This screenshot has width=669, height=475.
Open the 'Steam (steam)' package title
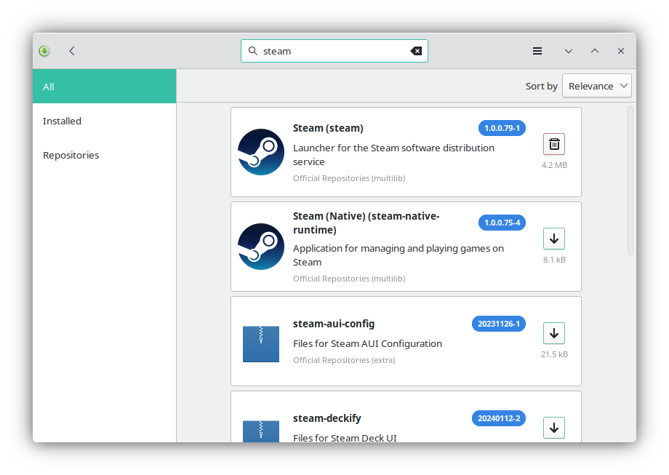[x=328, y=128]
